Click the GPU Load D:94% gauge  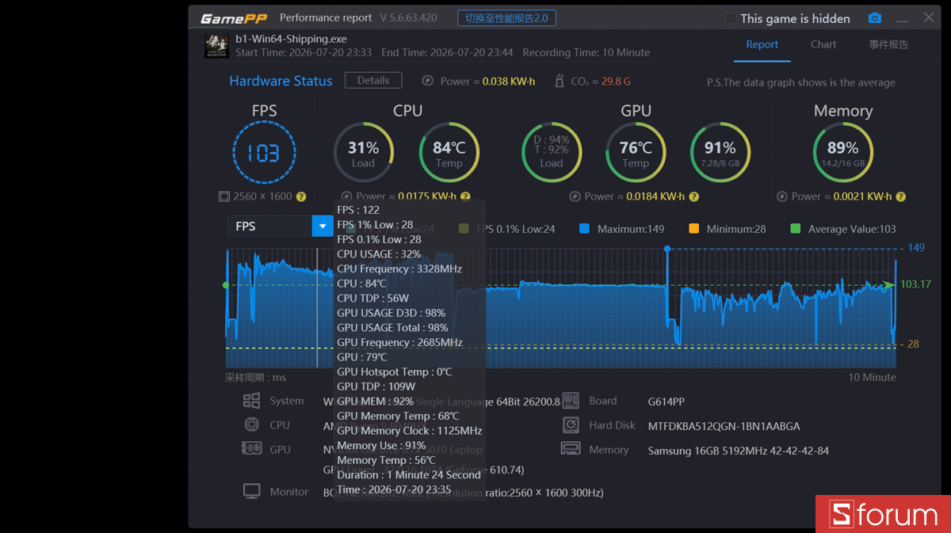[x=552, y=152]
